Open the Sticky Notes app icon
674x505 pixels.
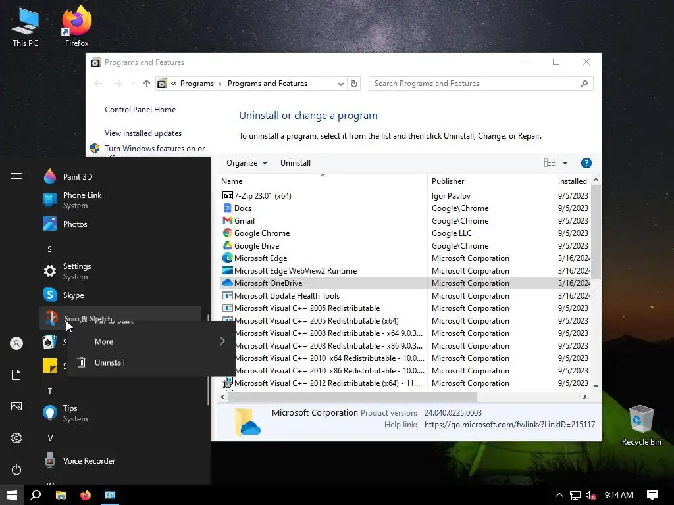50,366
